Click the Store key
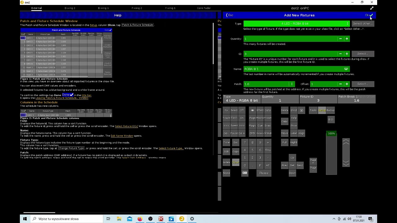This screenshot has width=397, height=223. click(x=226, y=173)
